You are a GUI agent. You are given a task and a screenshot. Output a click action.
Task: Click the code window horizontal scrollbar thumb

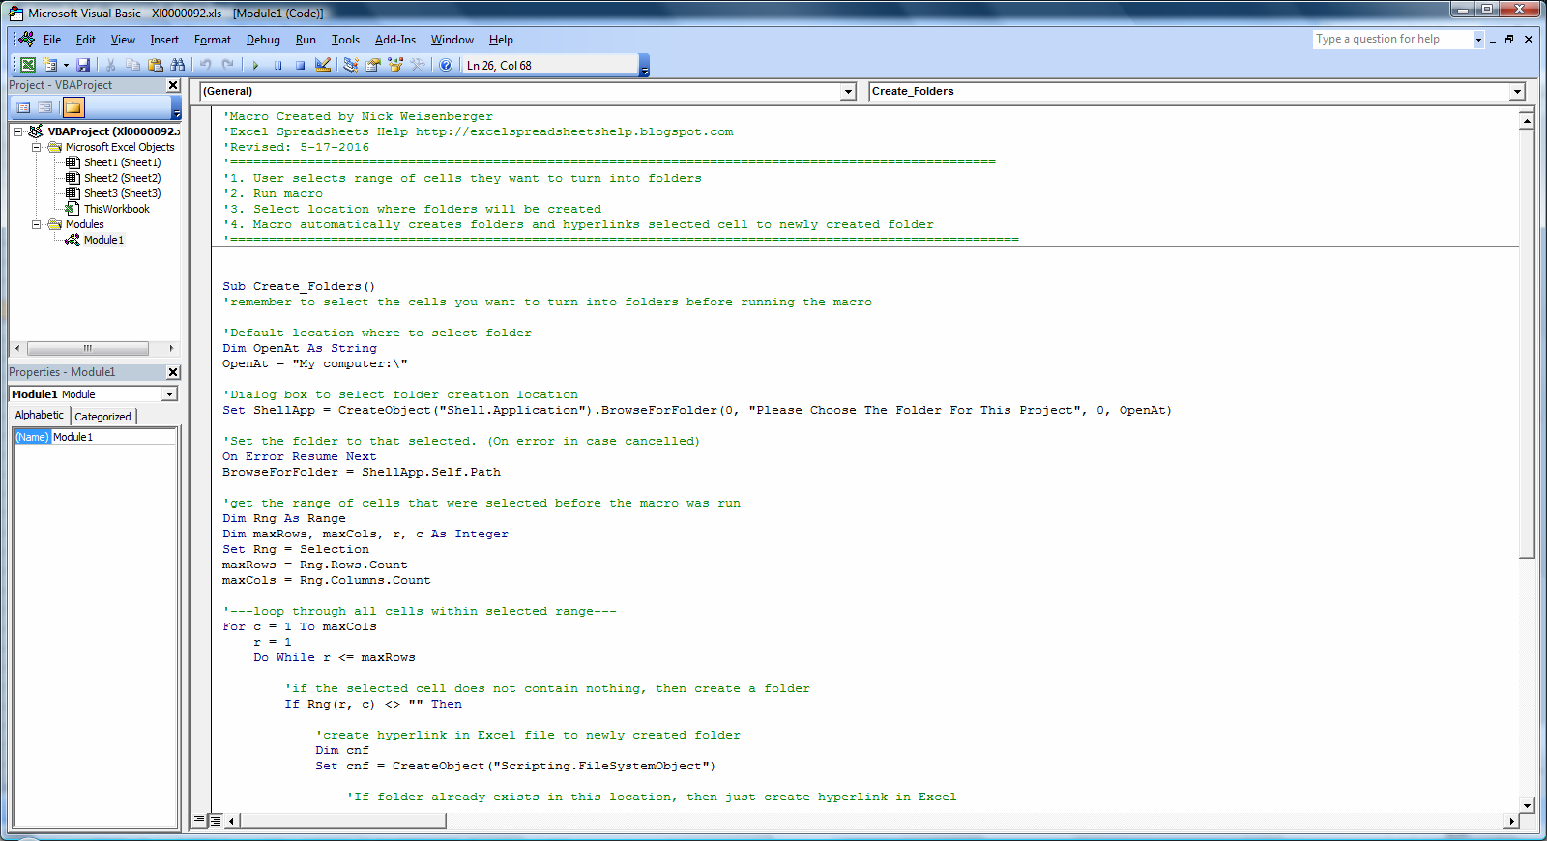[343, 821]
